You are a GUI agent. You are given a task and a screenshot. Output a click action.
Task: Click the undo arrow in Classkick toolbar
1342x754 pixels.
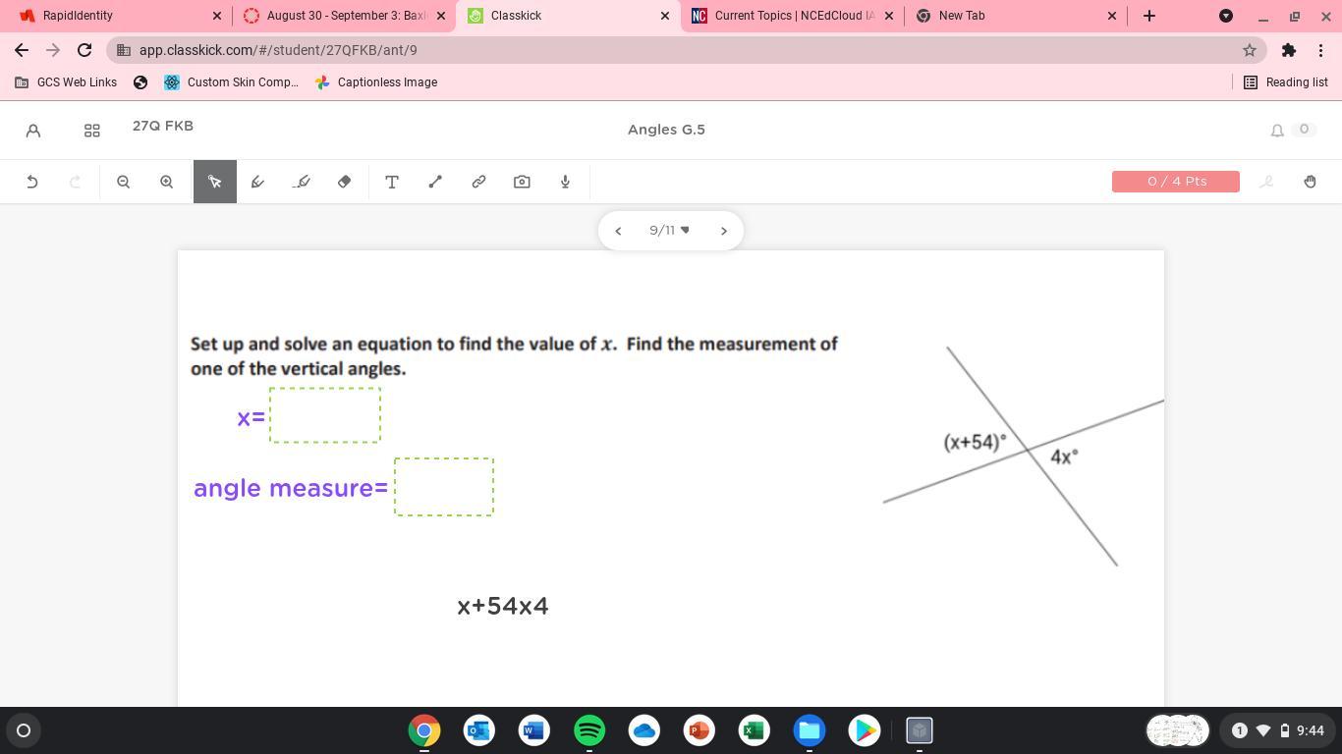pos(32,182)
